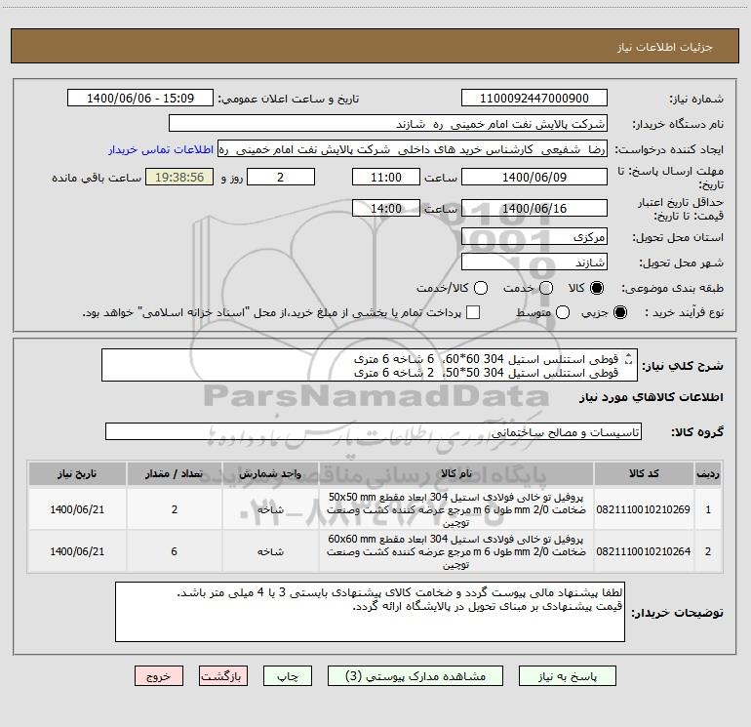Click the city field شازند

click(534, 263)
